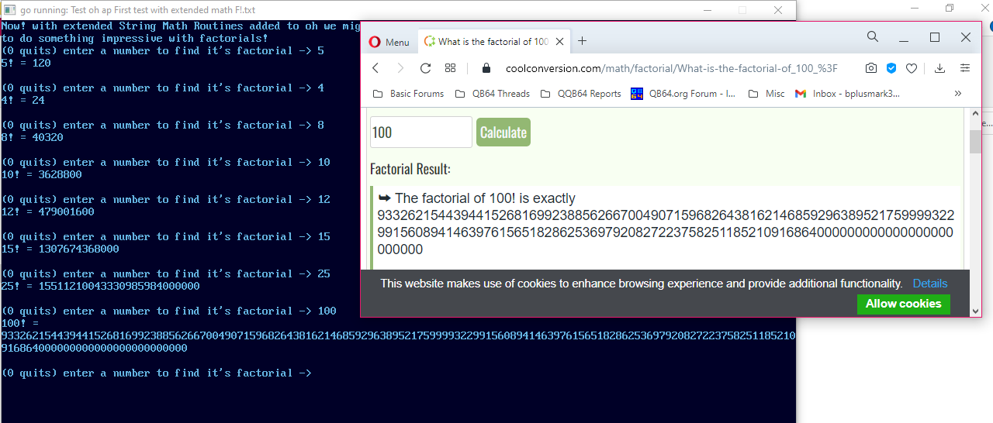Search open tabs with magnifier icon

pyautogui.click(x=873, y=37)
